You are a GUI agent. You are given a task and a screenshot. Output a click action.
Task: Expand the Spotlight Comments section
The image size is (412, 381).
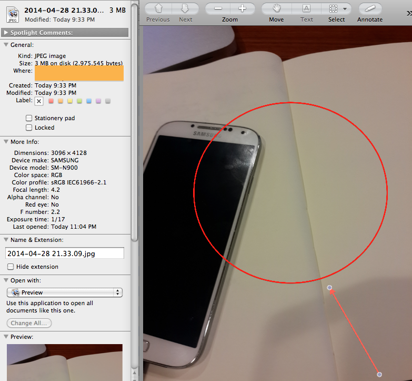[6, 33]
